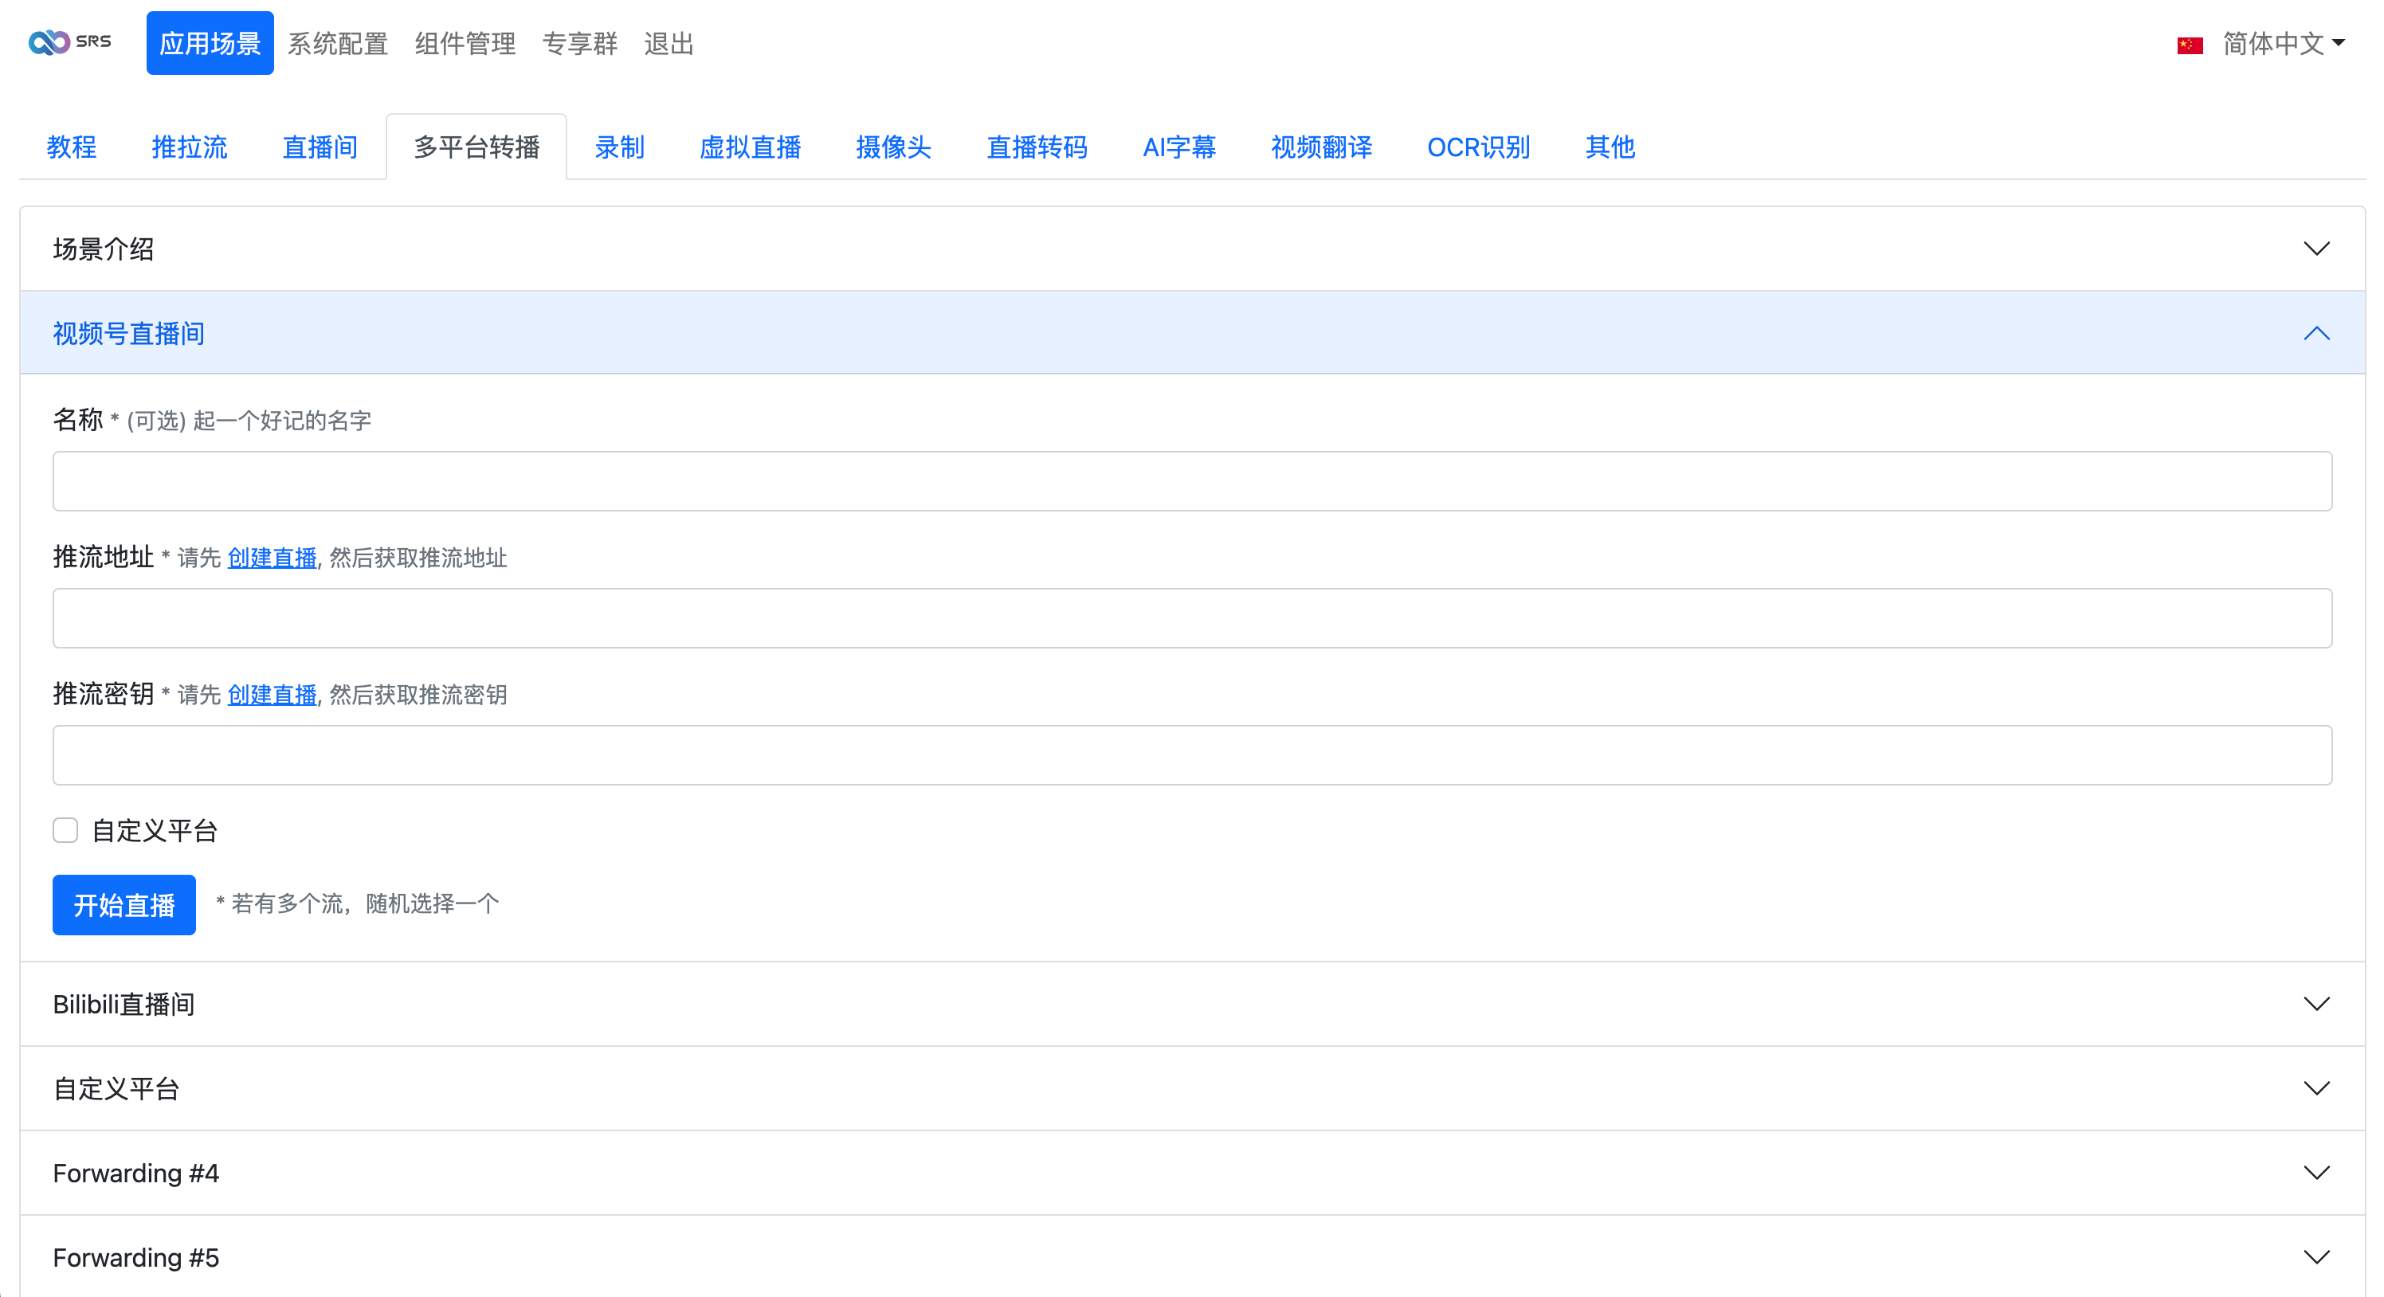Open the OCR识别 tab
This screenshot has height=1297, width=2384.
[1479, 147]
